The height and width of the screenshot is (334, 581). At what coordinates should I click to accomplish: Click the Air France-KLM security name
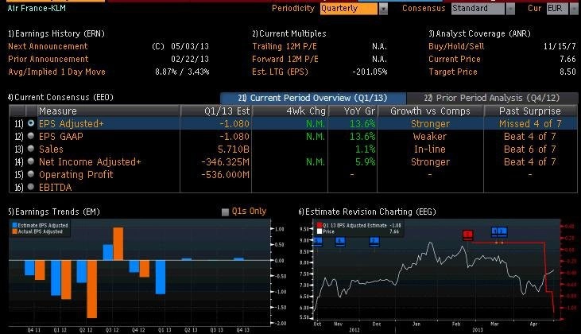click(37, 8)
